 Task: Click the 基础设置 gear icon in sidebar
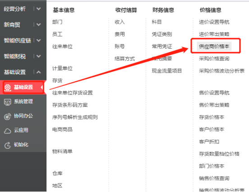8,88
